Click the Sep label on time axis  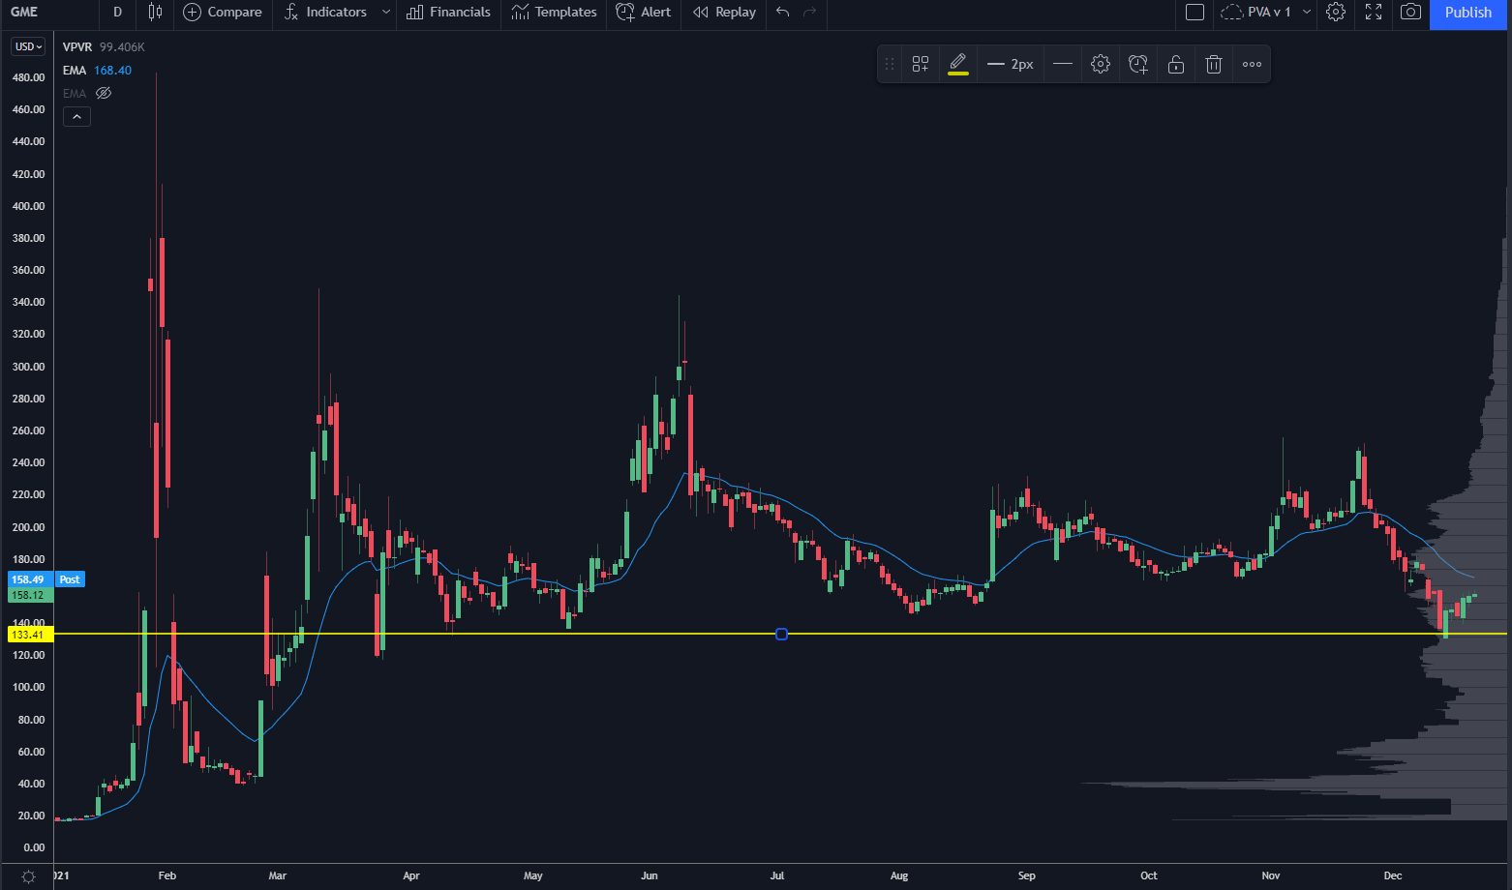1027,875
